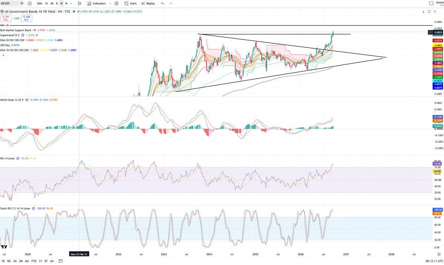Click the down arrow scale icon
Screen dimensions: 444x265
(x=424, y=12)
